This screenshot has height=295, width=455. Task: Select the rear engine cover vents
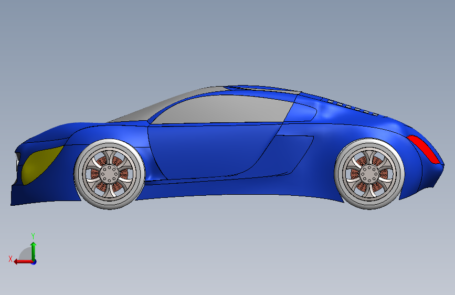pyautogui.click(x=353, y=108)
